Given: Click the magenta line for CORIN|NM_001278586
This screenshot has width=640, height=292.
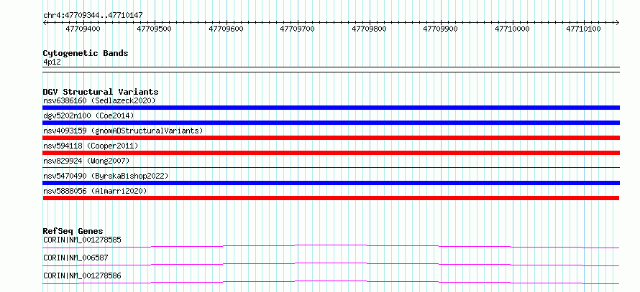Looking at the screenshot, I should point(331,282).
